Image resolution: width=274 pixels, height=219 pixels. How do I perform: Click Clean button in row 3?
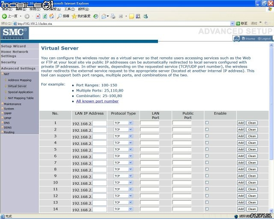(252, 136)
